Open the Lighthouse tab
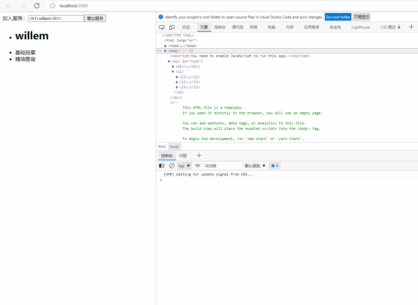Viewport: 418px width, 305px height. pos(361,27)
